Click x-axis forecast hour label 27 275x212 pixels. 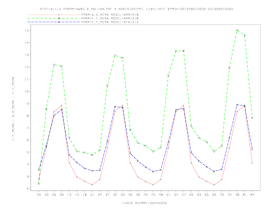coord(107,195)
